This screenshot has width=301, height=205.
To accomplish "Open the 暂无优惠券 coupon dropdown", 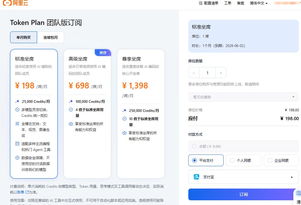I will 243,97.
